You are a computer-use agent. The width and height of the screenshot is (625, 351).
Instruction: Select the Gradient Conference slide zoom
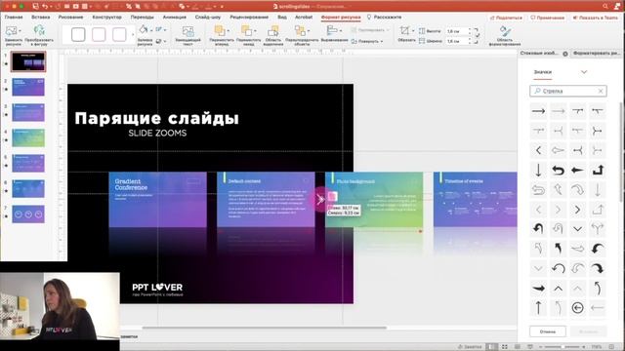click(x=158, y=200)
